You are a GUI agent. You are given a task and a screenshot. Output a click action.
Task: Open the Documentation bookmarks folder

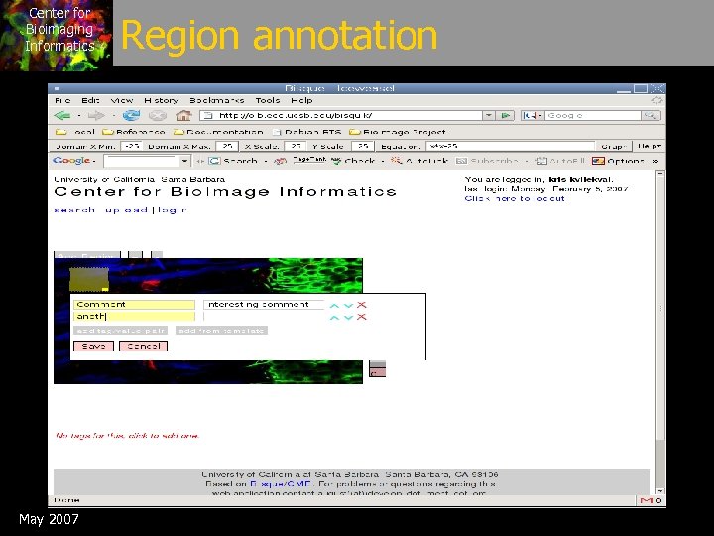click(x=218, y=132)
